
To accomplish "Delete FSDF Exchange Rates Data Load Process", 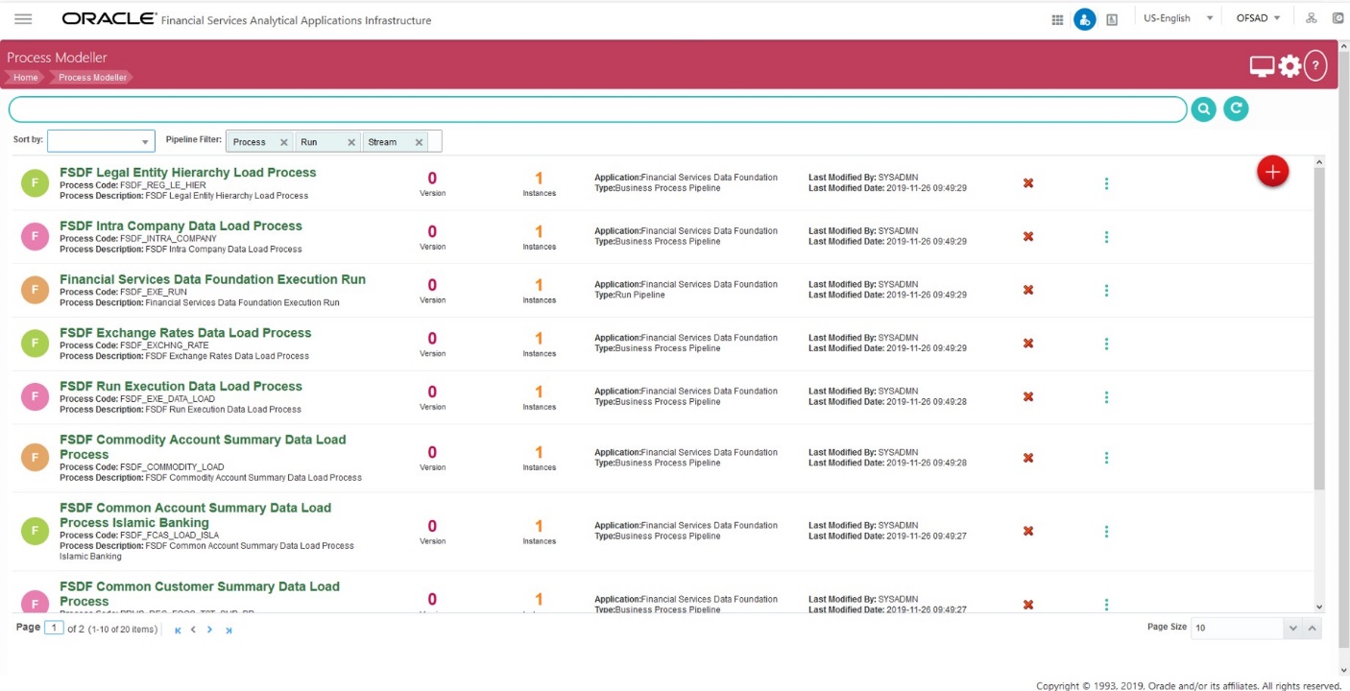I will [1028, 344].
